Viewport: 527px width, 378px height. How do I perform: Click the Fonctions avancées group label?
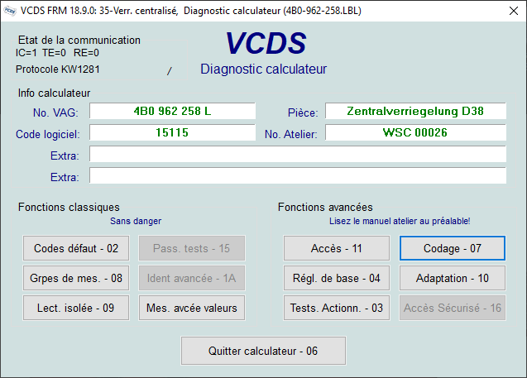click(325, 207)
